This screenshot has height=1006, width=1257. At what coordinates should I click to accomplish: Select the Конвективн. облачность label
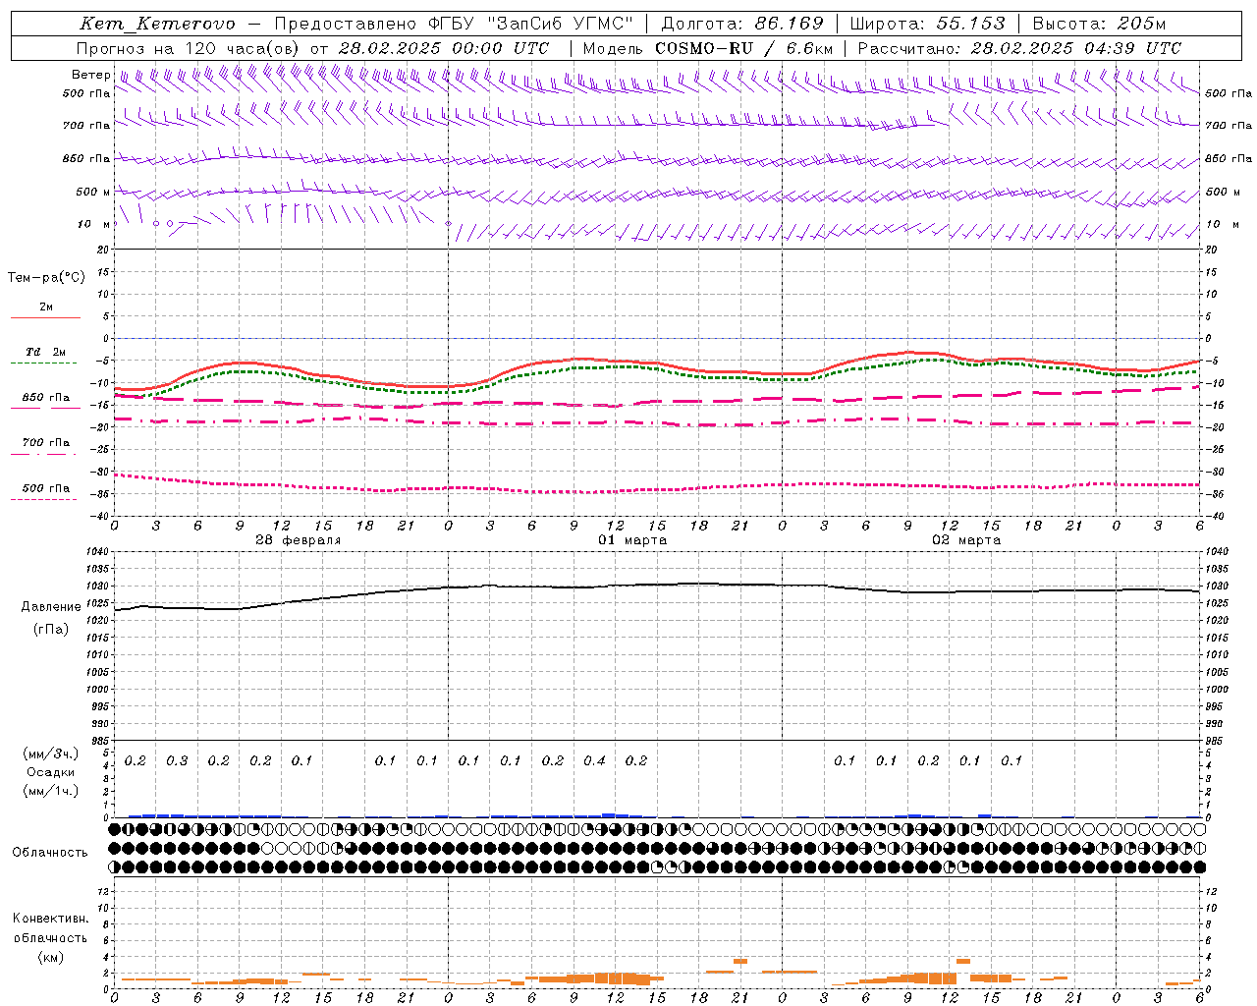50,928
